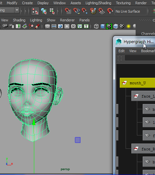
Task: Select by object type icon
Action: pyautogui.click(x=44, y=11)
